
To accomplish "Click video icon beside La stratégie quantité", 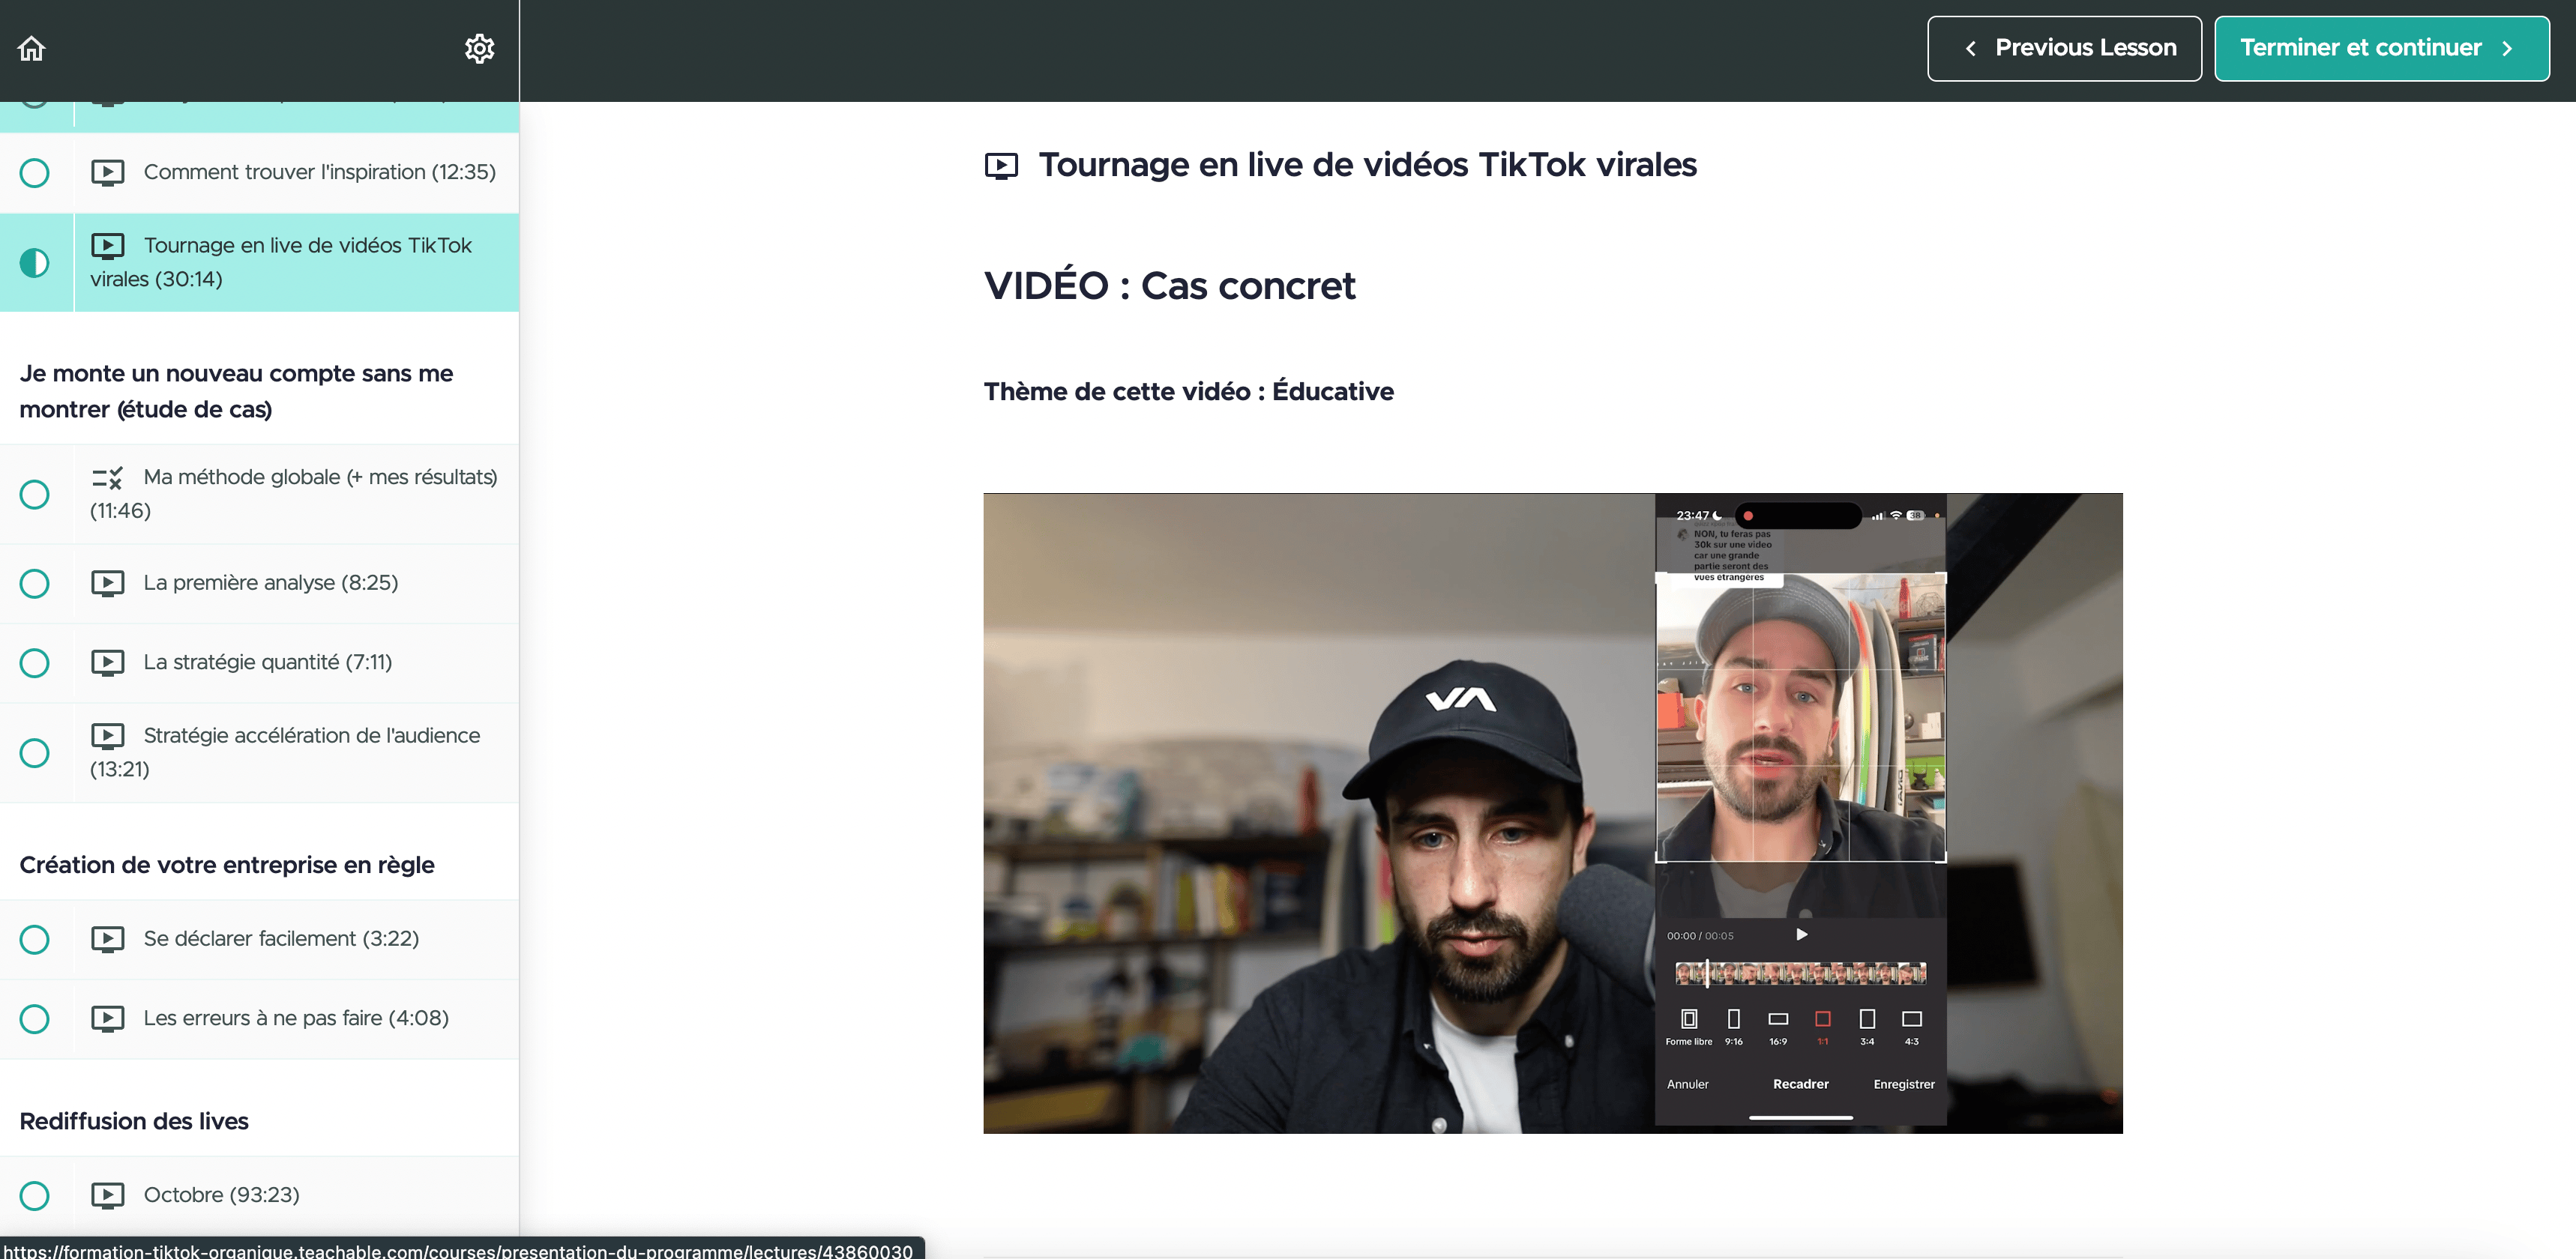I will [108, 662].
